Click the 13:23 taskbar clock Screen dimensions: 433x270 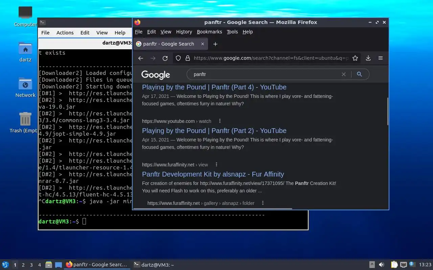[x=425, y=265]
